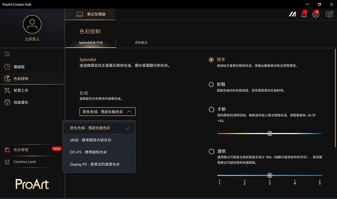337x199 pixels.
Task: Click the 筆記型電腦 laptop device tab
Action: click(x=90, y=14)
